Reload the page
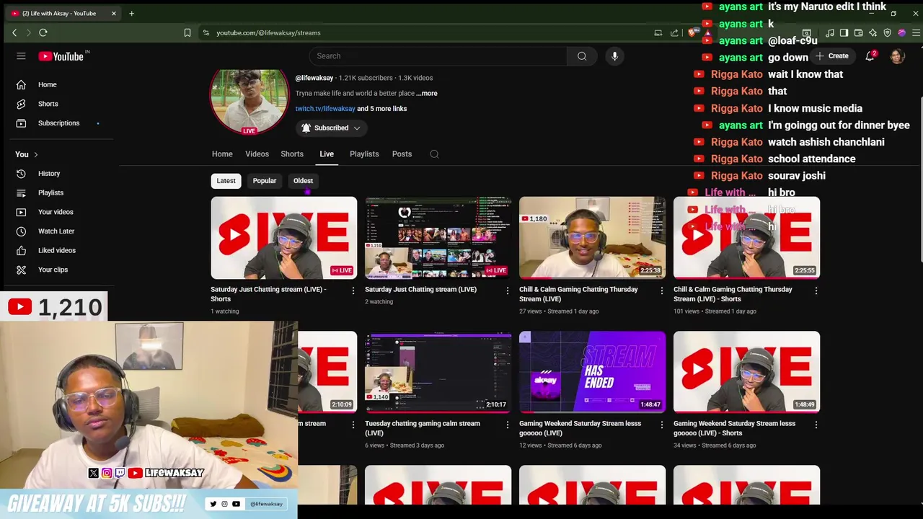Screen dimensions: 923x519 43,32
